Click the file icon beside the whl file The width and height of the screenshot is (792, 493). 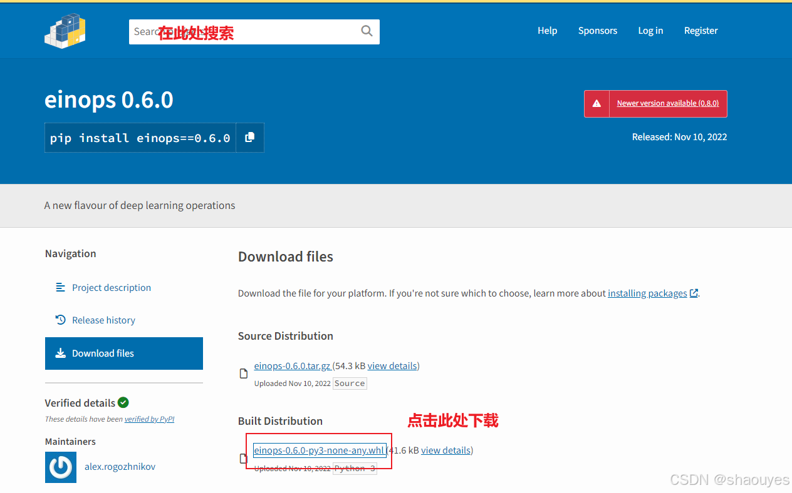[244, 459]
